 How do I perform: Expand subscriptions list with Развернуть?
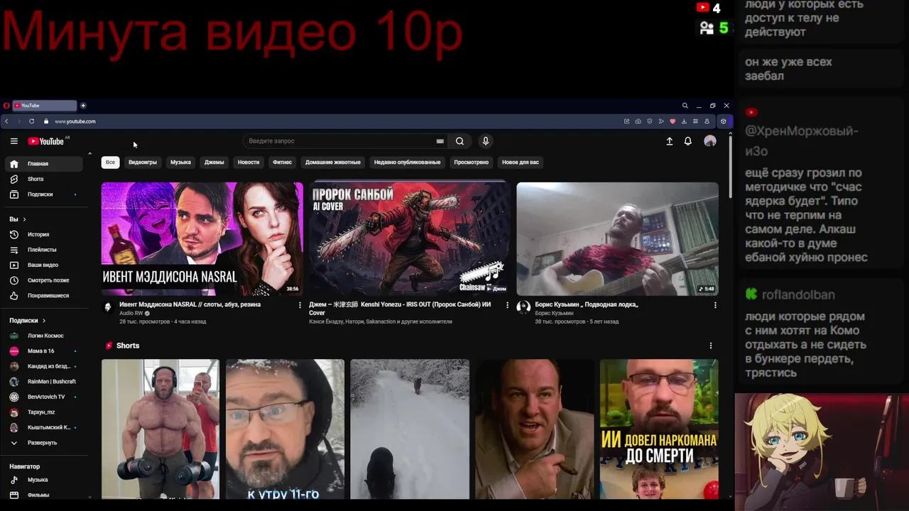(44, 443)
